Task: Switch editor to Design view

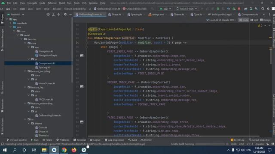Action: tap(266, 20)
